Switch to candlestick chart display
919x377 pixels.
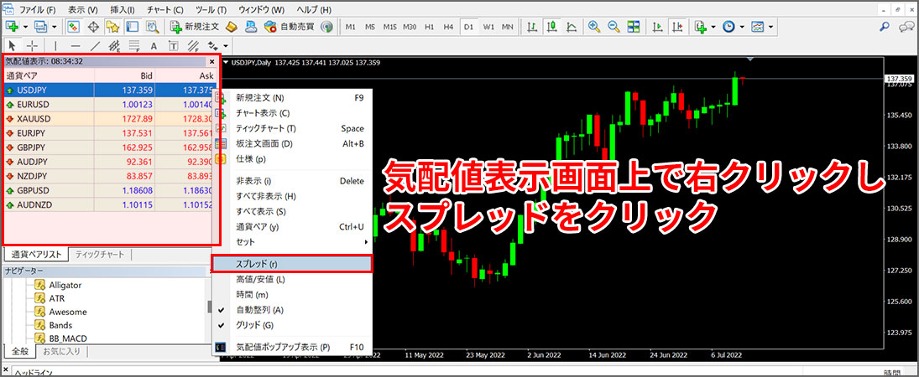pos(552,26)
